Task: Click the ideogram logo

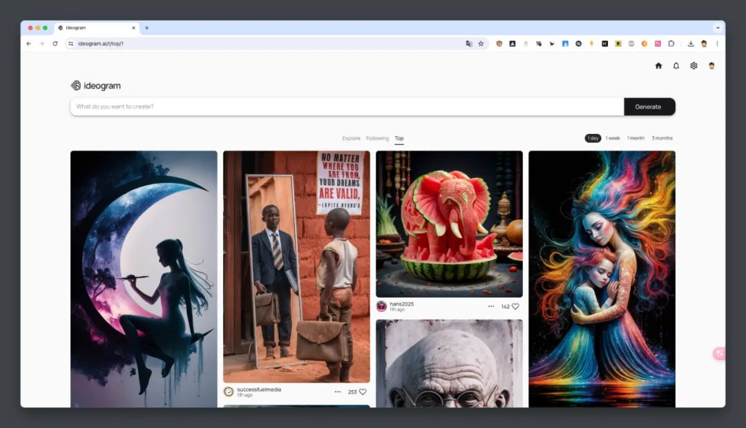Action: pyautogui.click(x=95, y=86)
